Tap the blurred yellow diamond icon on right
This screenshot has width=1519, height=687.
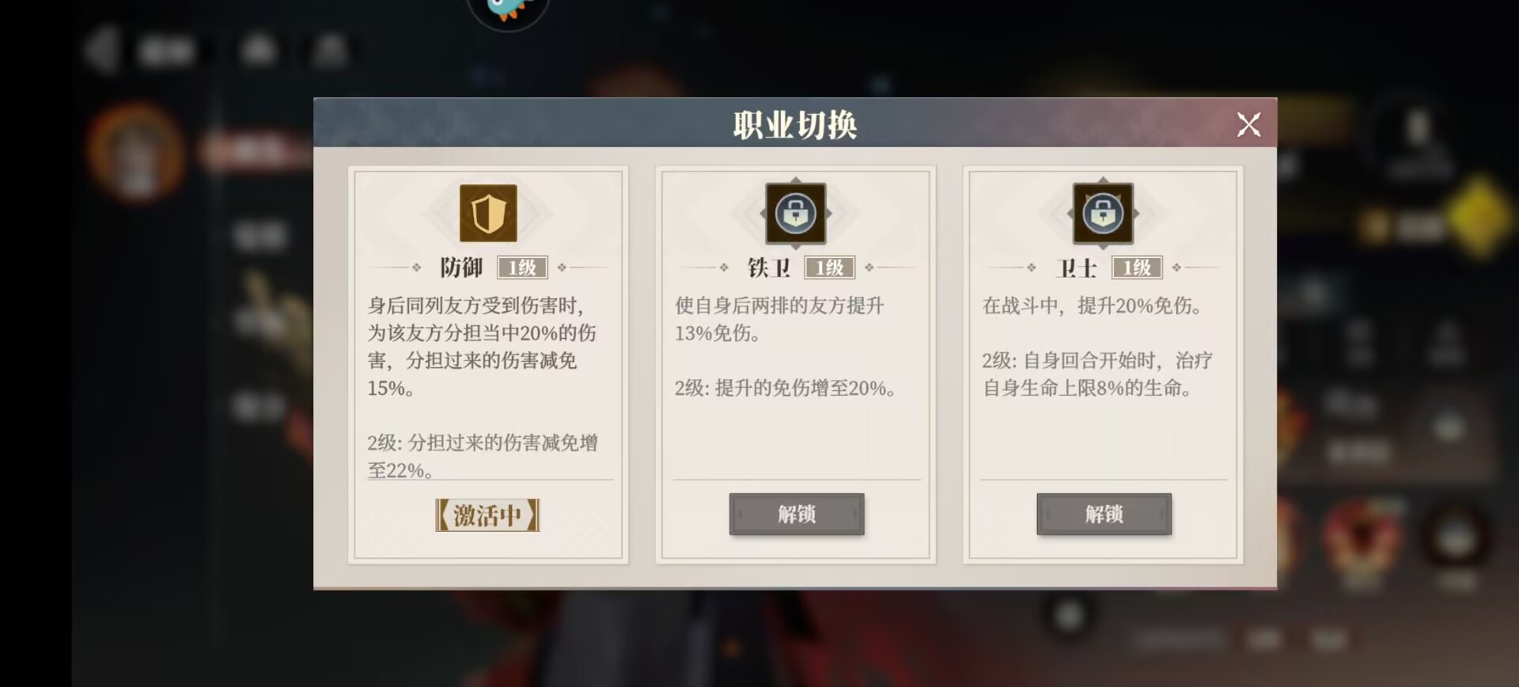point(1479,215)
